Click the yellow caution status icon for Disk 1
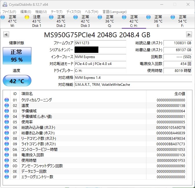 tap(27, 17)
